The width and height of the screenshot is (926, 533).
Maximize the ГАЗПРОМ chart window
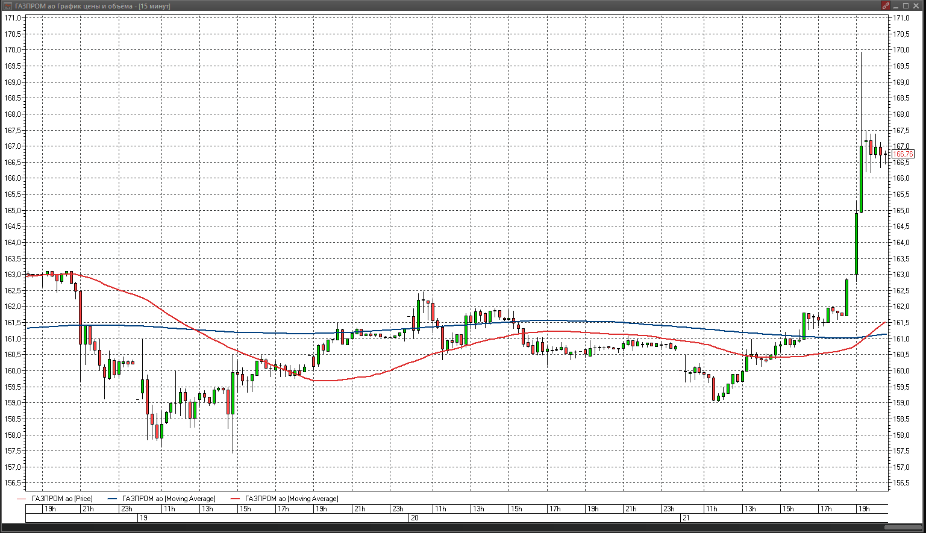point(906,5)
